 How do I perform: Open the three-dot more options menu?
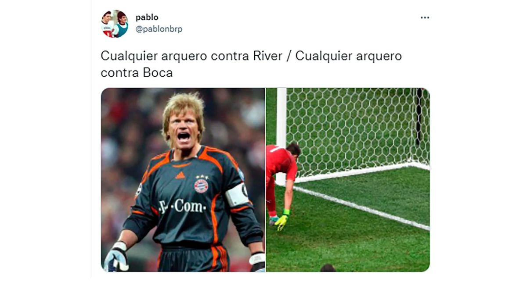tap(425, 18)
